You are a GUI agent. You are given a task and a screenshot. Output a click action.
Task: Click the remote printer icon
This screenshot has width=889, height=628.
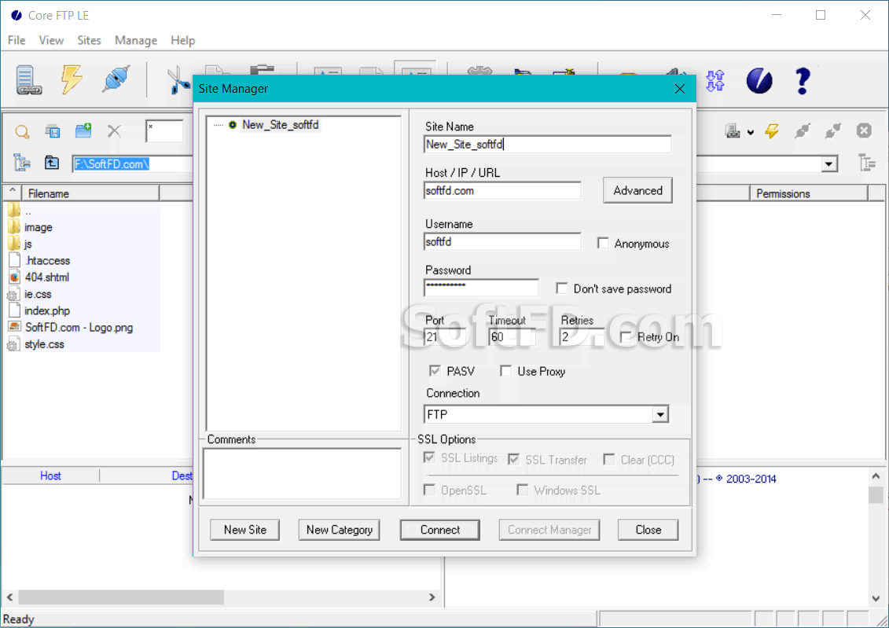point(733,131)
